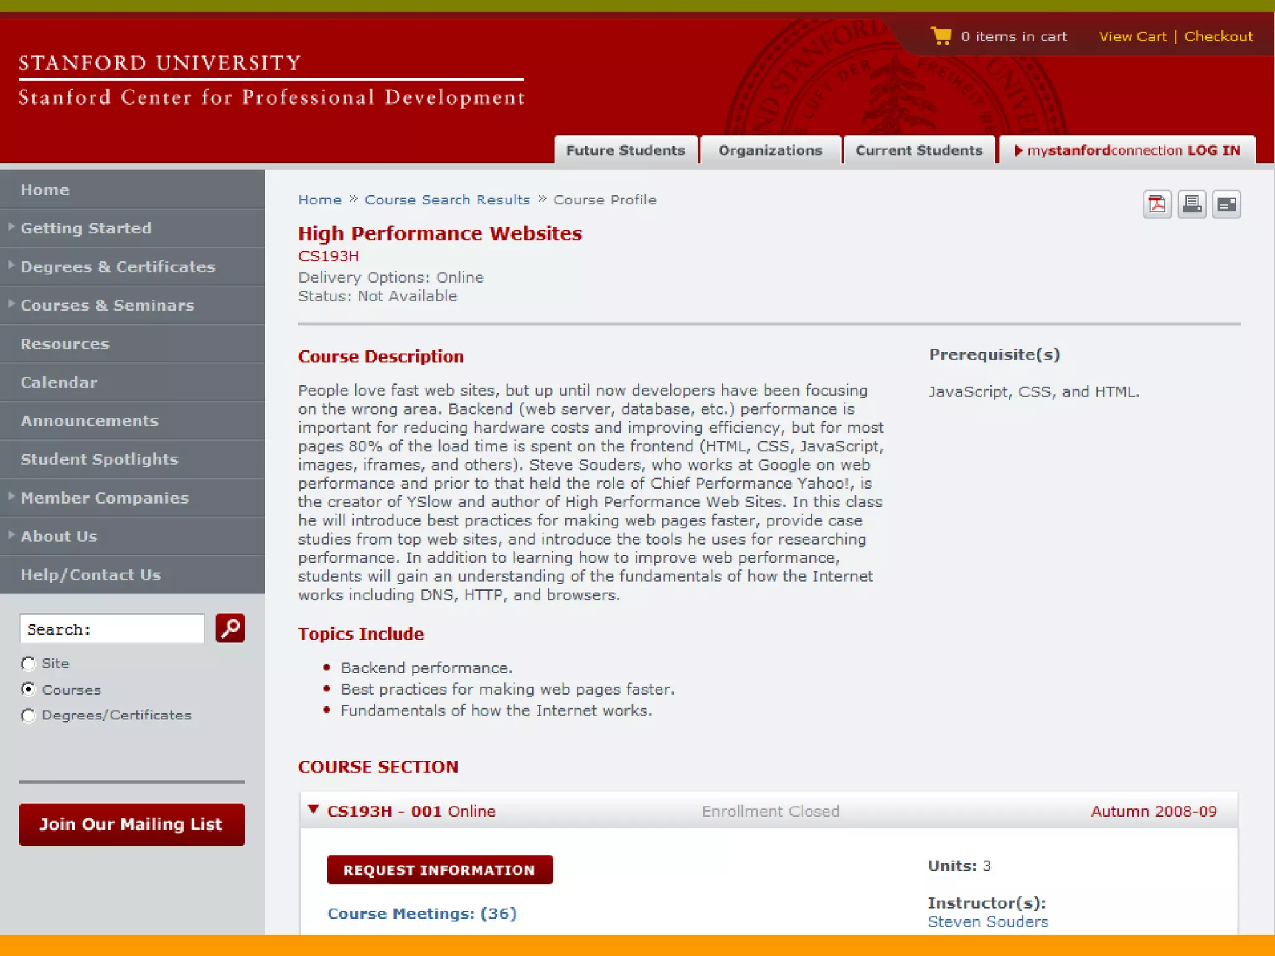Select the Degrees/Certificates radio button
This screenshot has height=956, width=1275.
tap(28, 715)
